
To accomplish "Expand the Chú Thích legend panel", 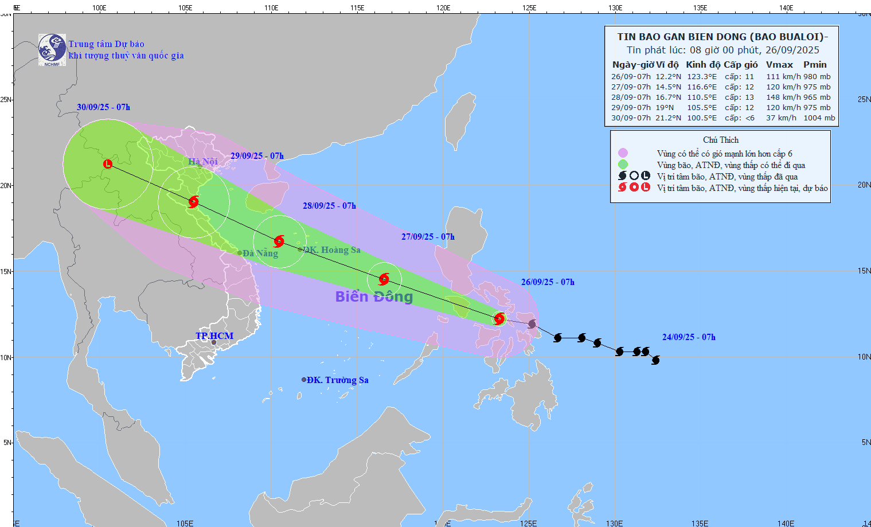I will point(720,139).
